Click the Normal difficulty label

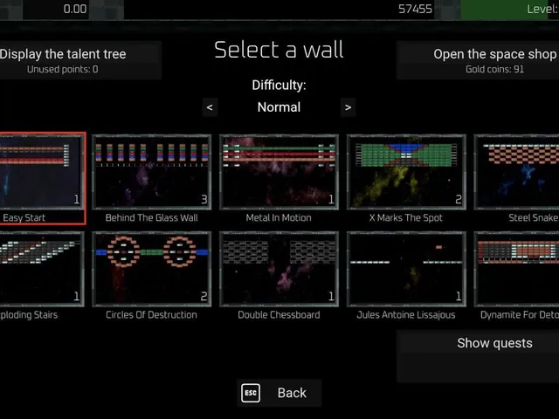(x=279, y=107)
